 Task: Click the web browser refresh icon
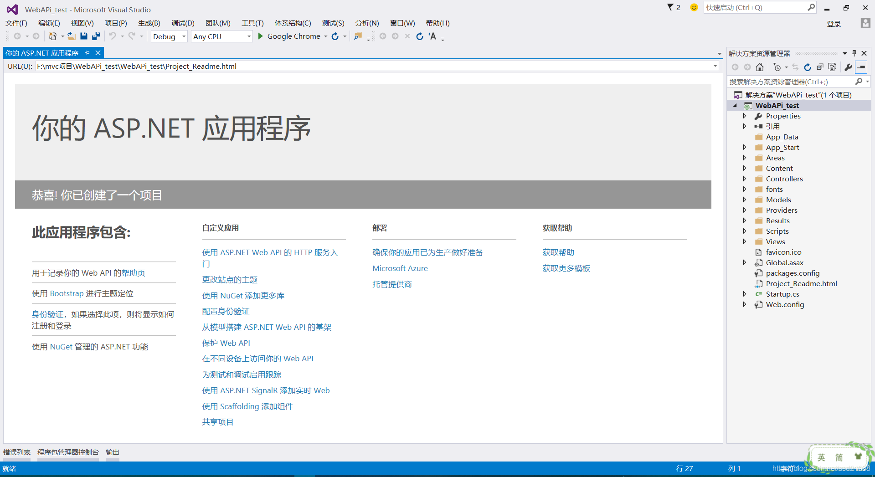click(x=420, y=36)
